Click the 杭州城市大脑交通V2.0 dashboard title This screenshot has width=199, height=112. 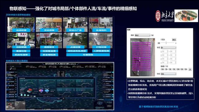point(61,64)
